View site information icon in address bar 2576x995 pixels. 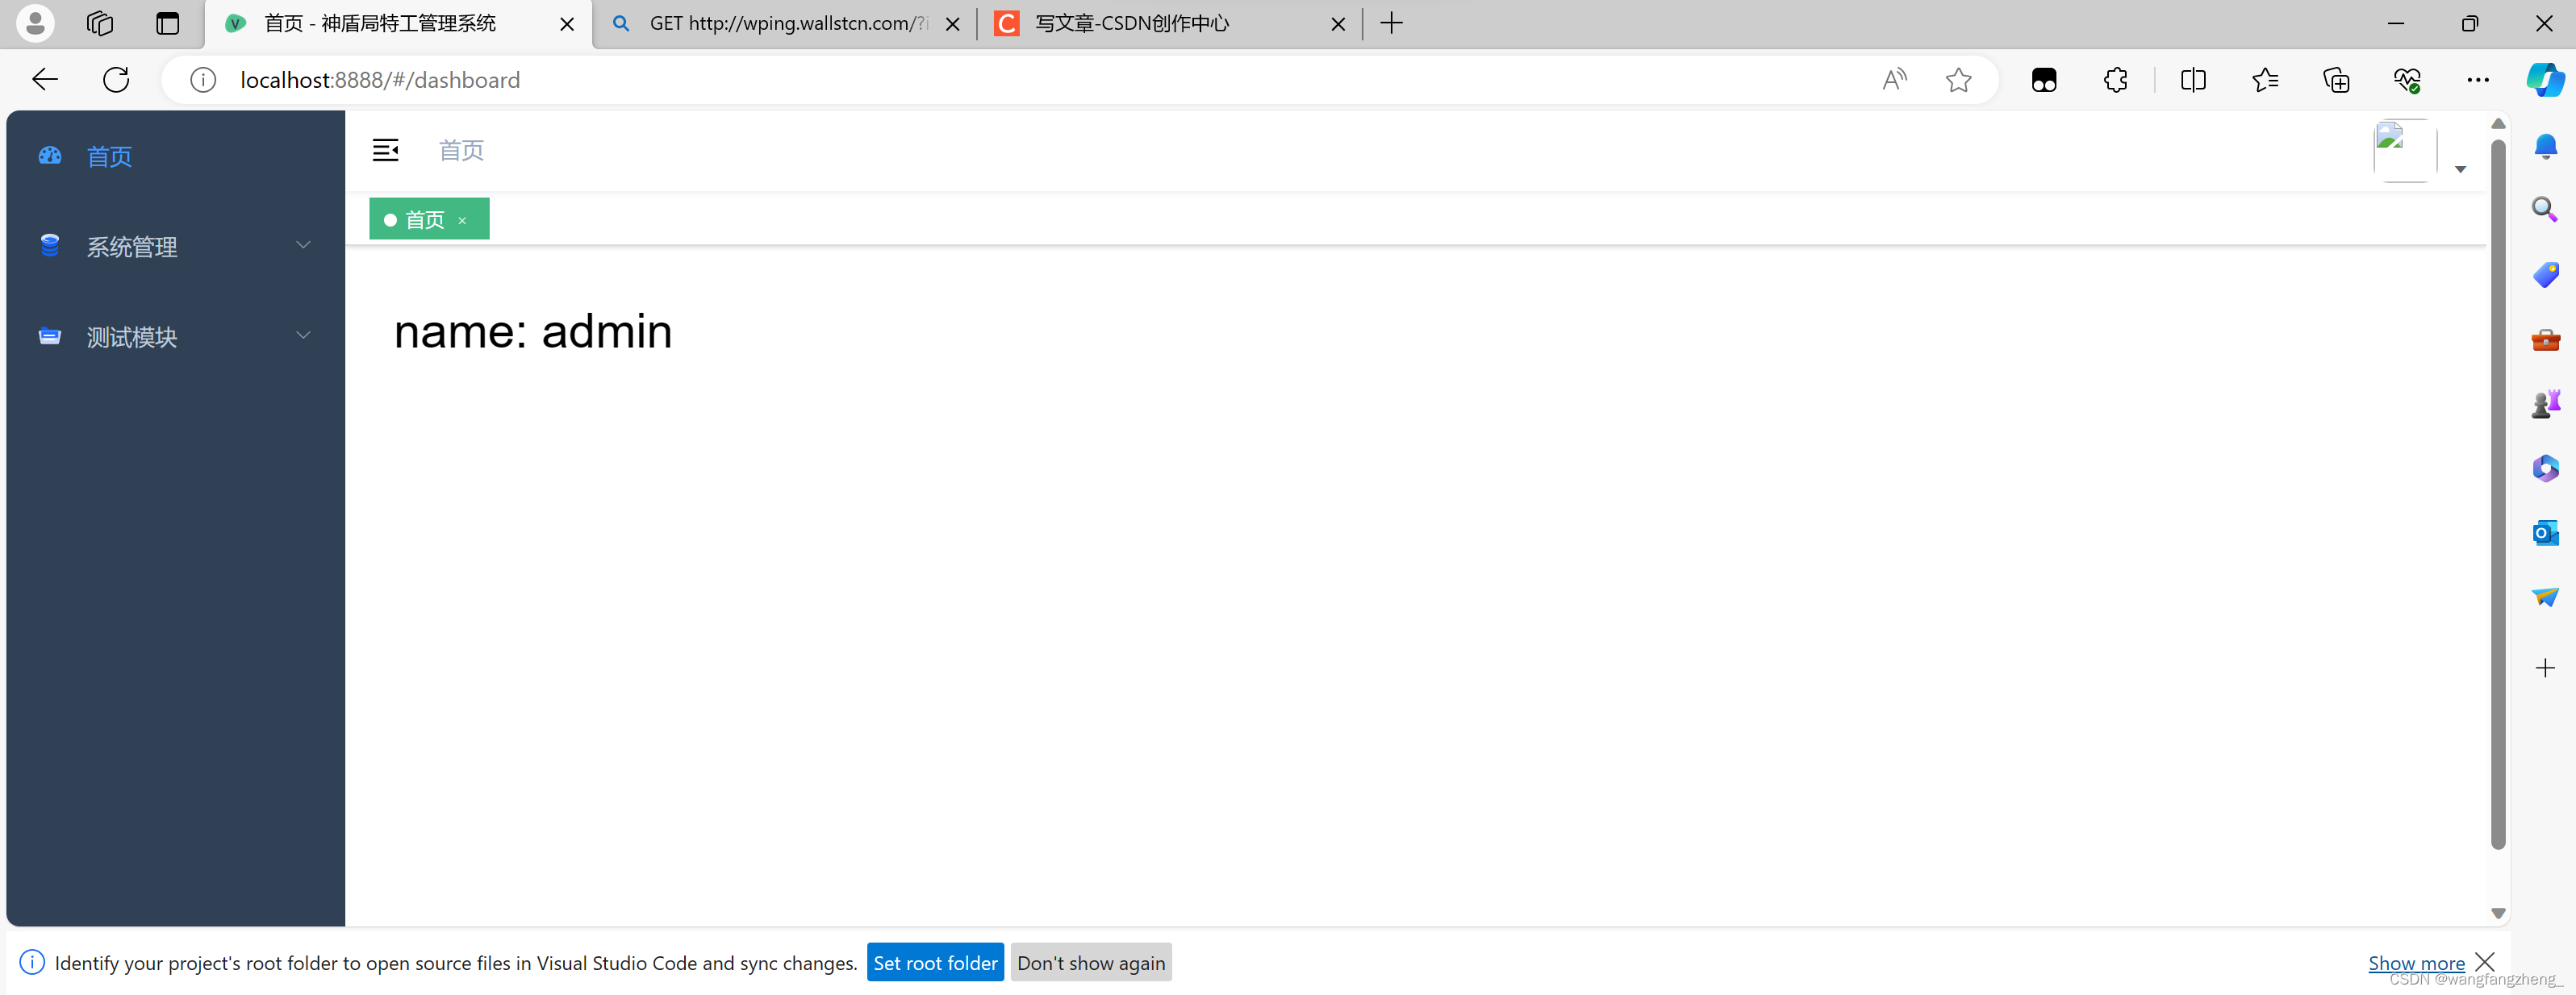click(203, 80)
